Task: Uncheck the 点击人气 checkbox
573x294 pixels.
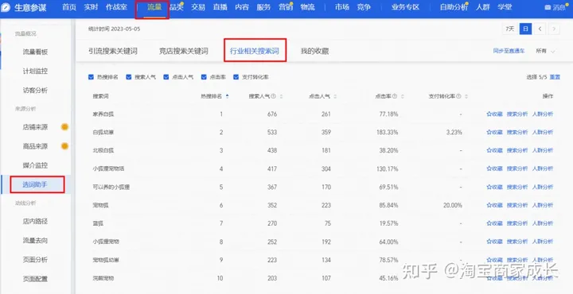Action: (166, 77)
